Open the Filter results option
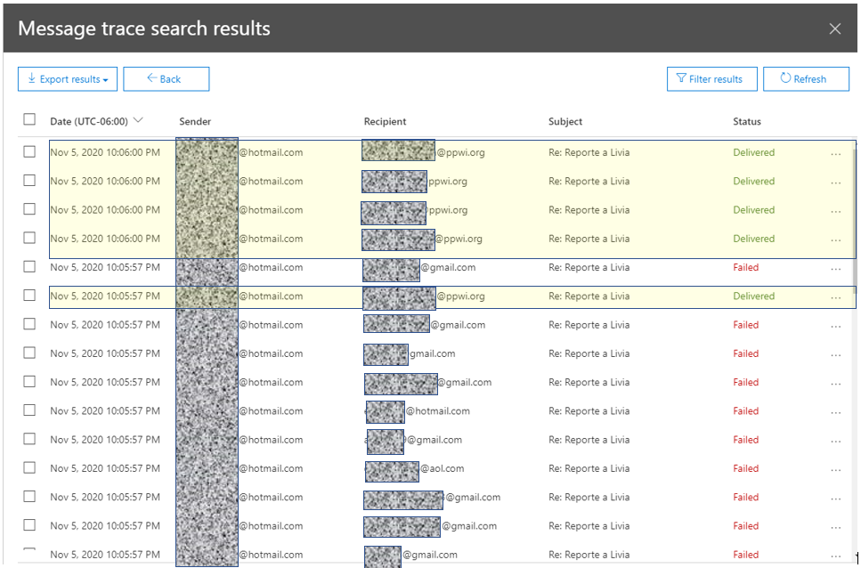 [711, 79]
